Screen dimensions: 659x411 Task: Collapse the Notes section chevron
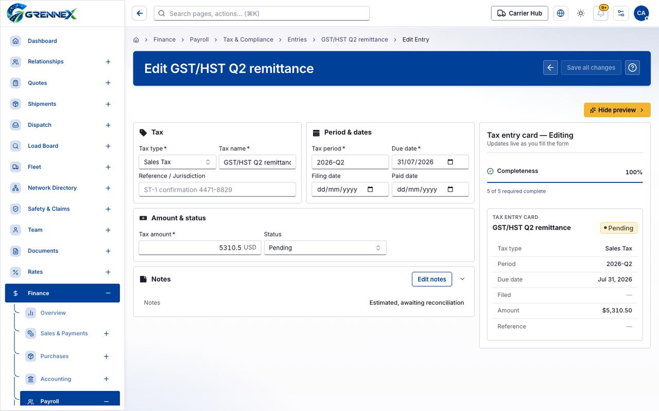pyautogui.click(x=462, y=279)
